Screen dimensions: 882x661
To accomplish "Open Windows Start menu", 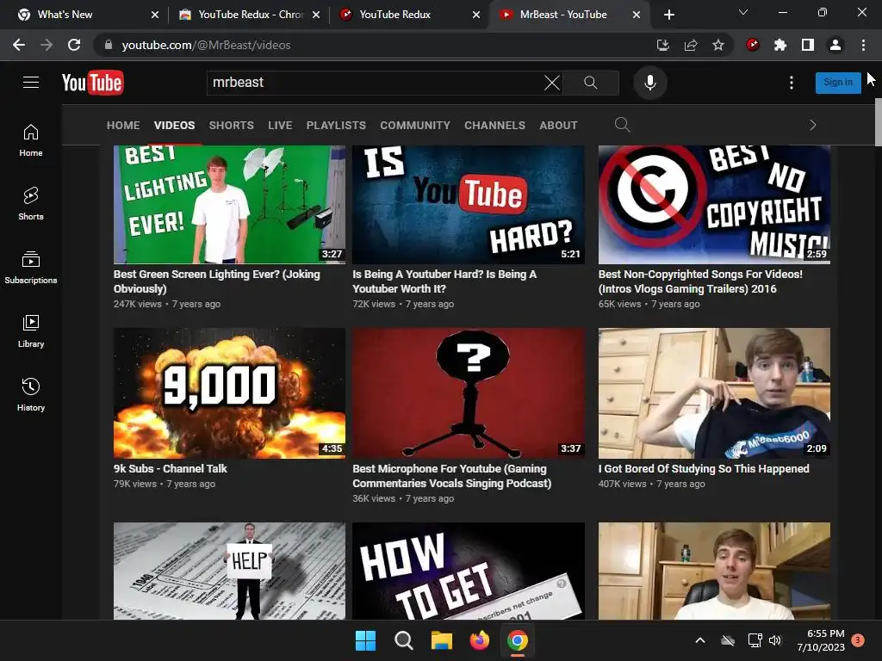I will click(365, 640).
